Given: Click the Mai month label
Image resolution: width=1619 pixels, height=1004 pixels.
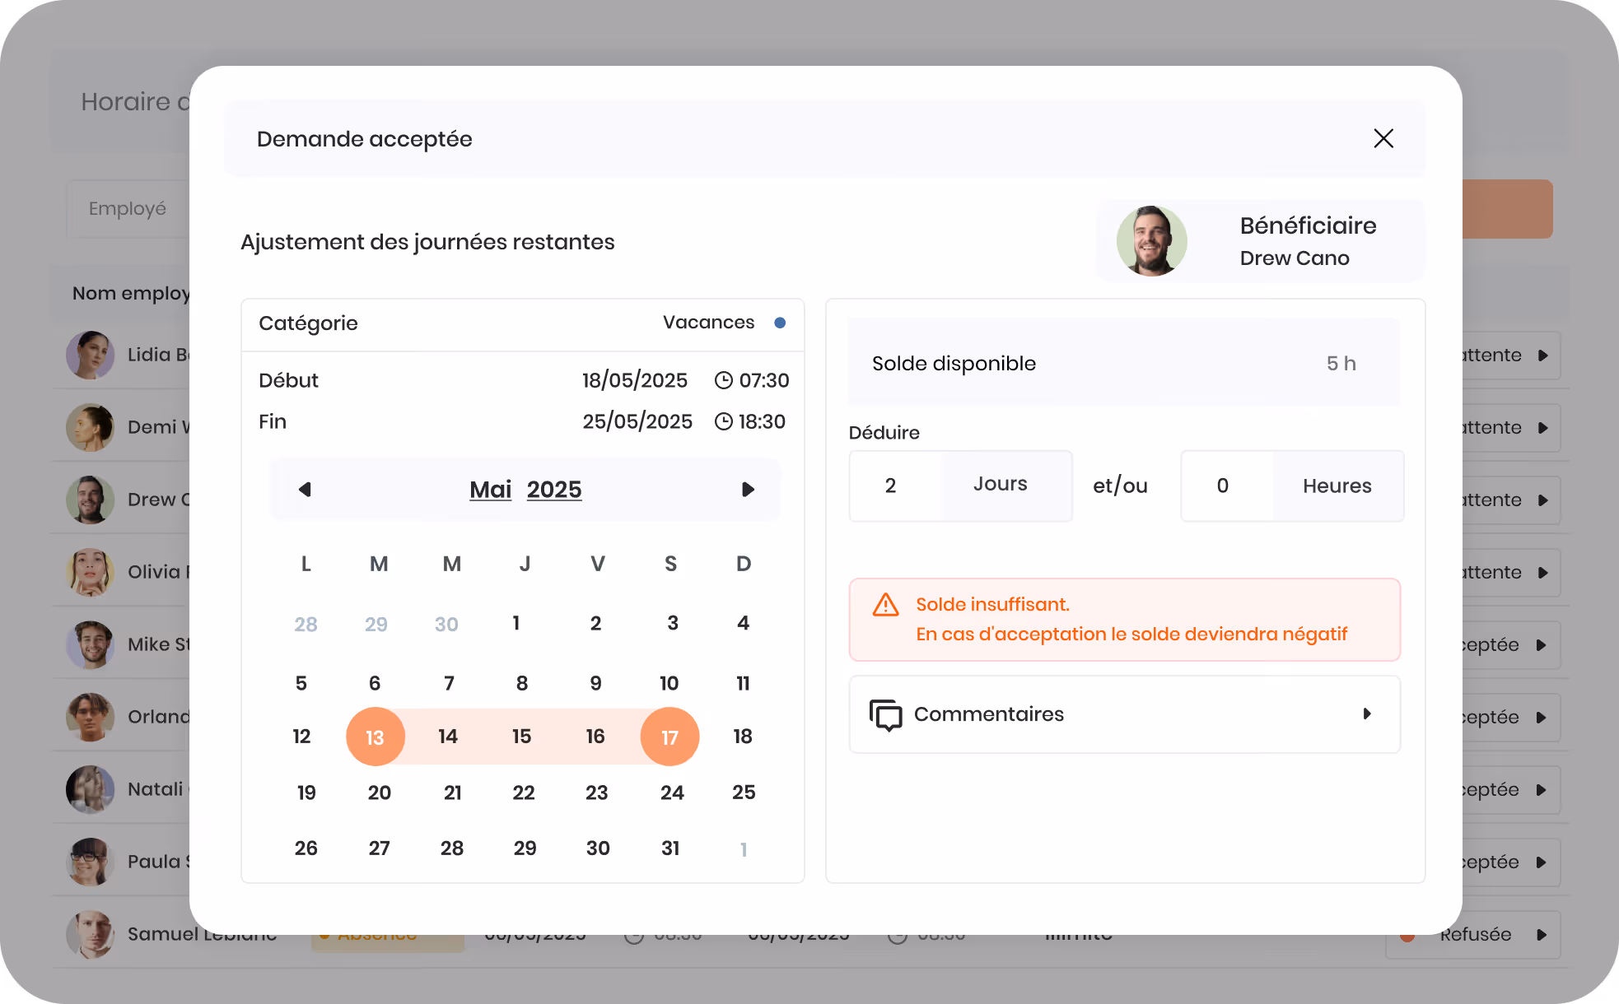Looking at the screenshot, I should click(x=490, y=490).
